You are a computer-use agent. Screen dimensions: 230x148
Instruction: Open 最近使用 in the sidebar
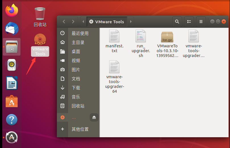[78, 33]
